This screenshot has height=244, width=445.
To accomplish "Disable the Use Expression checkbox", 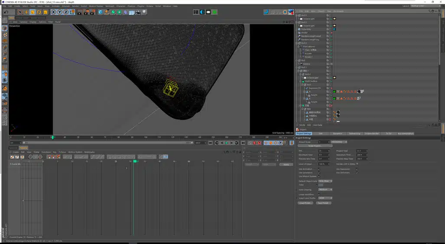I will click(x=357, y=169).
